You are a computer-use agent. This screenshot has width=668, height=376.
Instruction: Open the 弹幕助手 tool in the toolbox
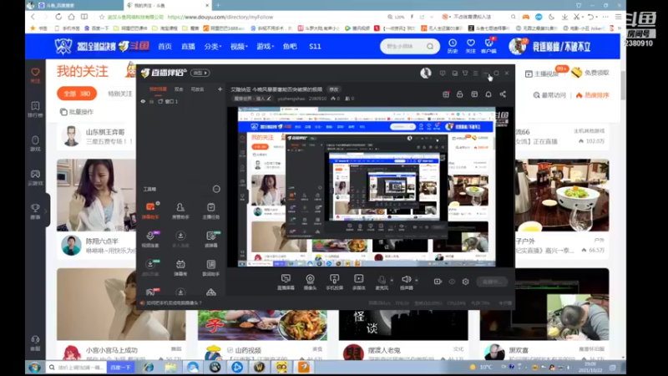click(x=150, y=211)
